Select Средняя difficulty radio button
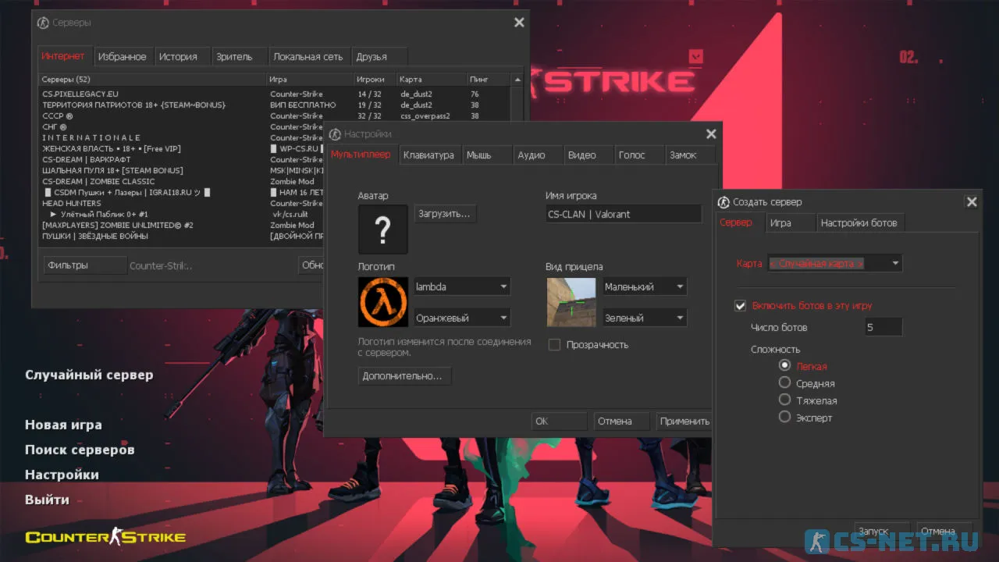 (785, 382)
